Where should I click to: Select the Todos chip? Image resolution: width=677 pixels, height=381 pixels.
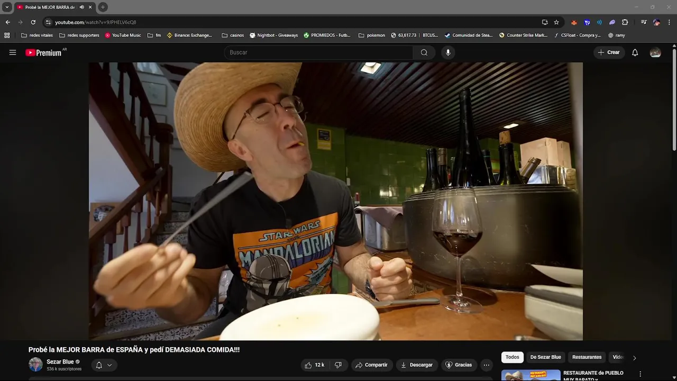[x=512, y=357]
